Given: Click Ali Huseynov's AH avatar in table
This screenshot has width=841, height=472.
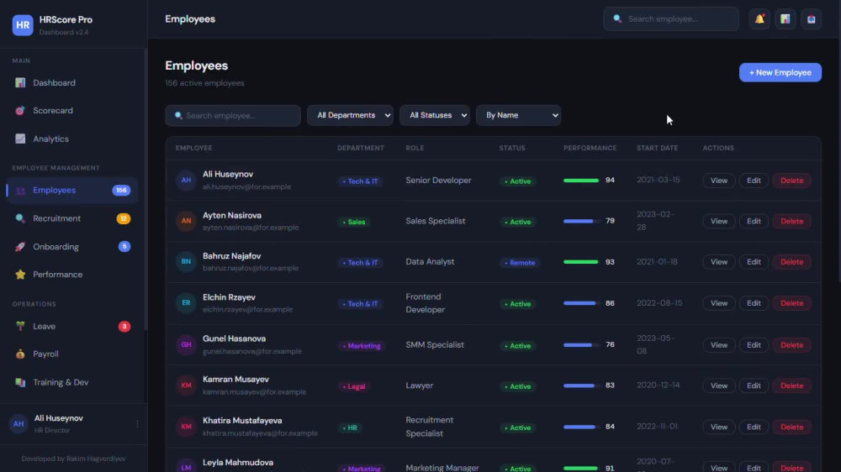Looking at the screenshot, I should tap(186, 181).
